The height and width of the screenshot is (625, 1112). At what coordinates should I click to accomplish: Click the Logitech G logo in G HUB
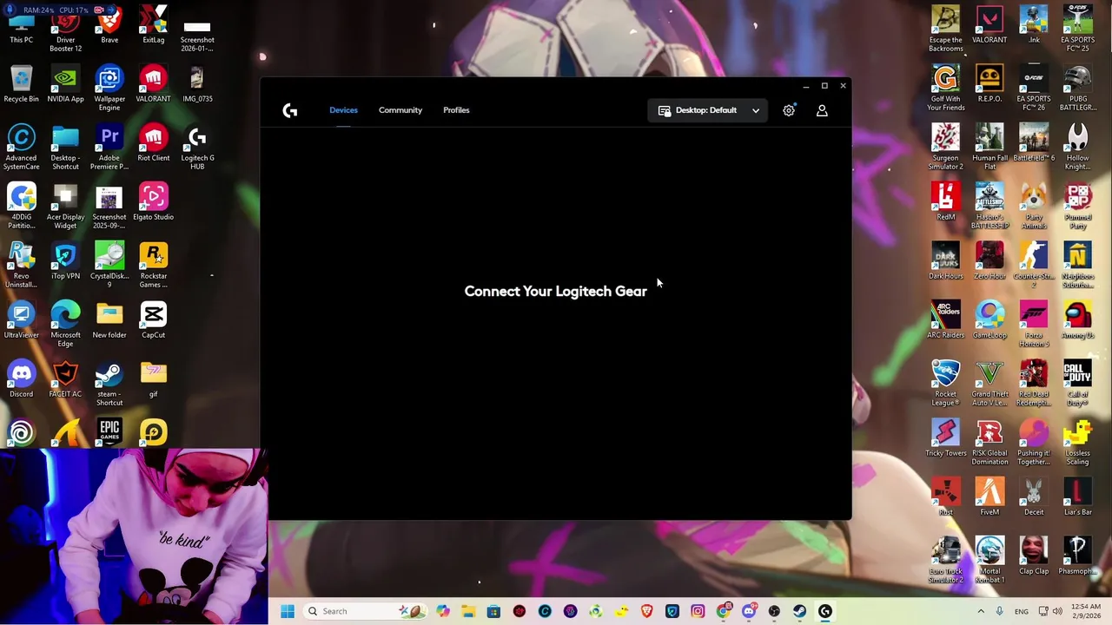[290, 110]
